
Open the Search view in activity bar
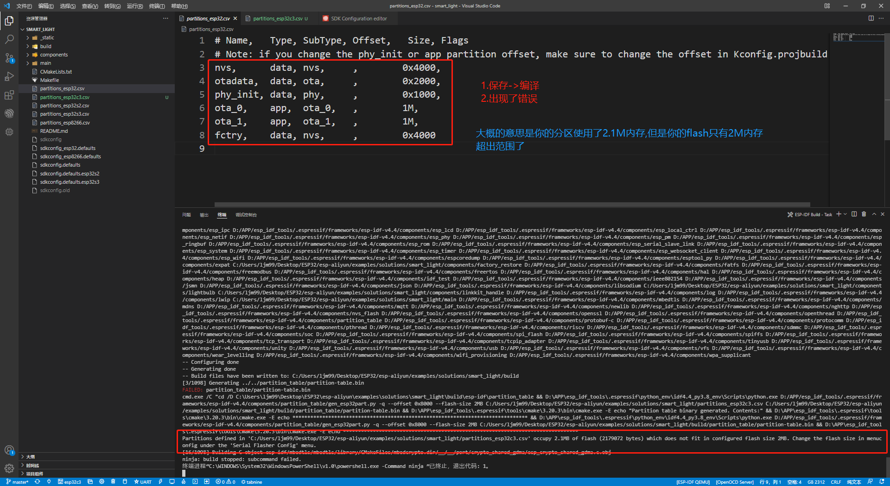[9, 39]
